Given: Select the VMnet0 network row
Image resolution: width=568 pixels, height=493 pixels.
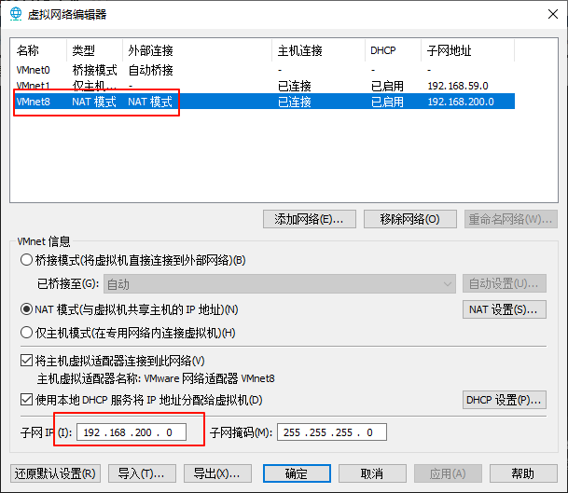Looking at the screenshot, I should tap(265, 70).
